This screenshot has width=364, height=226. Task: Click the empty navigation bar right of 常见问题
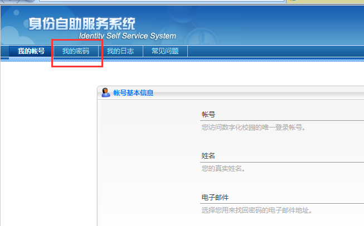coord(273,51)
